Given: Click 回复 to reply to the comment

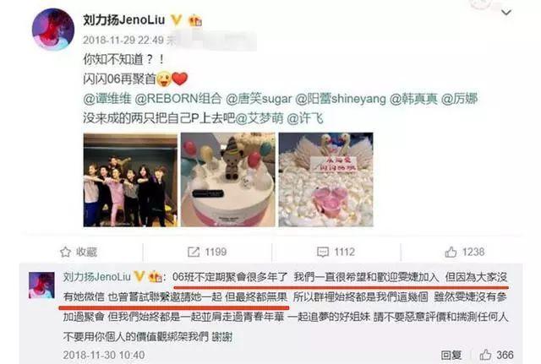Looking at the screenshot, I should point(451,355).
